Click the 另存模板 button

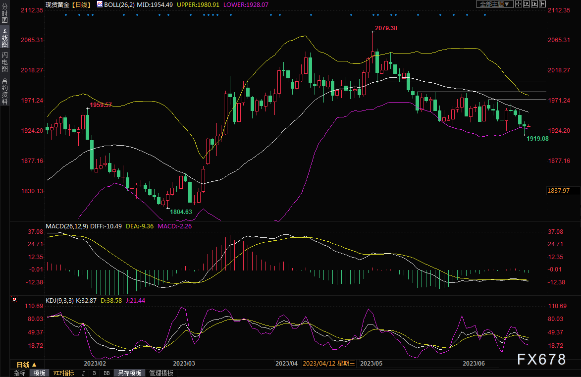click(129, 373)
